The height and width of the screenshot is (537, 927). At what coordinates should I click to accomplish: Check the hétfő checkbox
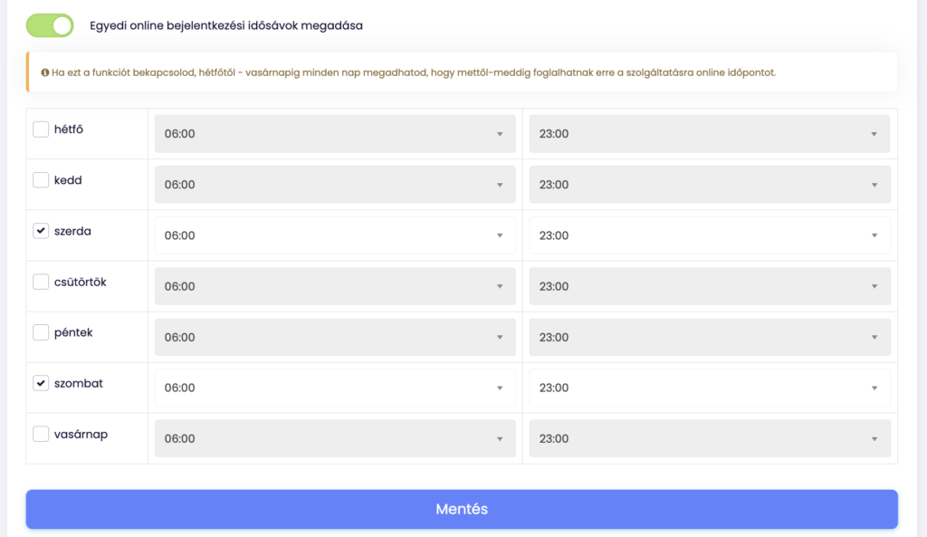[x=41, y=129]
